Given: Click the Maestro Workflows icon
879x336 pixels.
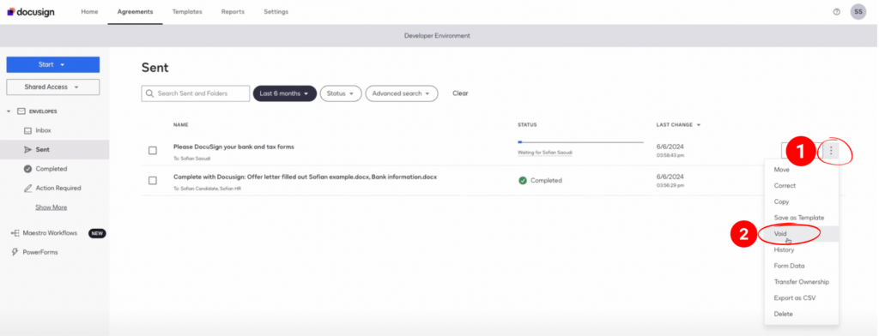Looking at the screenshot, I should pos(15,233).
